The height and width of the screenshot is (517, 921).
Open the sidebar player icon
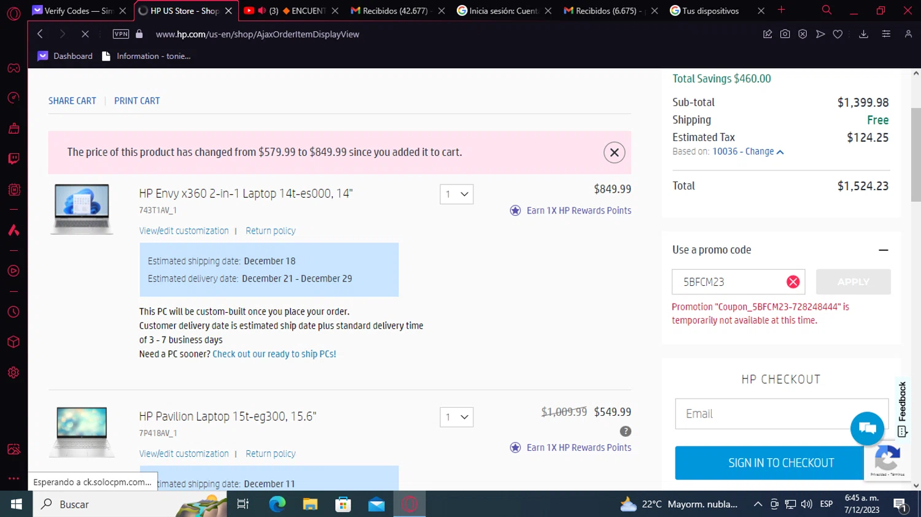coord(14,271)
